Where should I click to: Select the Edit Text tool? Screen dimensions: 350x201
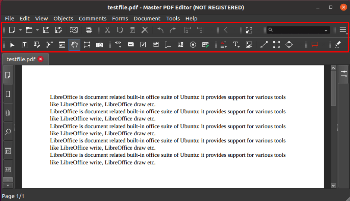point(25,45)
